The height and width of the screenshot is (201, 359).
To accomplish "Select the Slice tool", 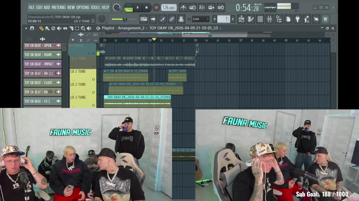I will 71,28.
